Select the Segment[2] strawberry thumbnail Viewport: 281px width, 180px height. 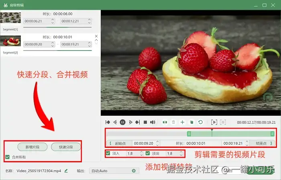point(10,41)
